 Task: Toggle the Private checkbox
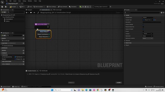143,31
